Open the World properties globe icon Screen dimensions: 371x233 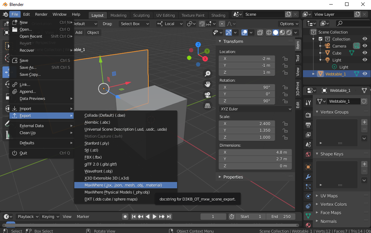[x=308, y=154]
